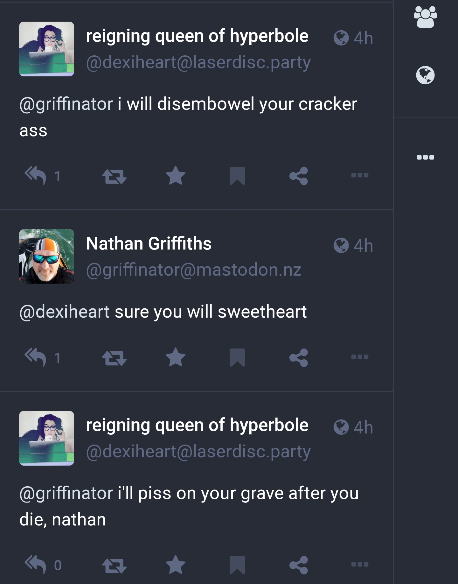Open reigning queen of hyperbole's top avatar
This screenshot has width=458, height=584.
tap(46, 49)
